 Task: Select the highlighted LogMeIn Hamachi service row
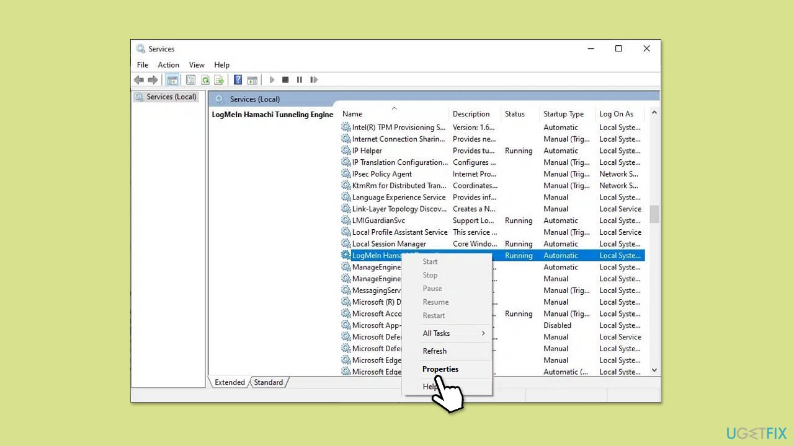[493, 255]
